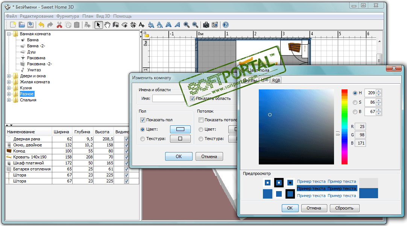
Task: Click the Add furniture to home icon
Action: [x=88, y=25]
